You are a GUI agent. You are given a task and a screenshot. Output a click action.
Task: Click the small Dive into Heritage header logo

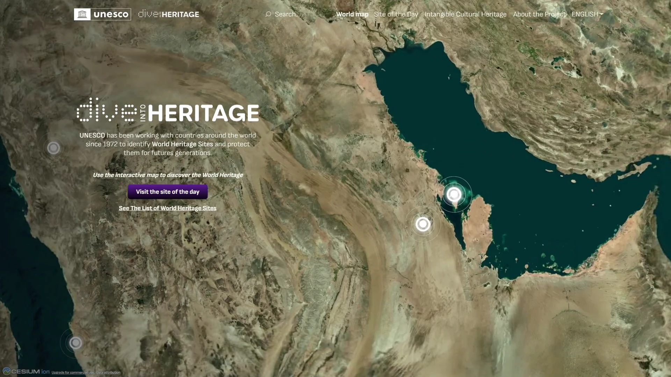coord(168,14)
